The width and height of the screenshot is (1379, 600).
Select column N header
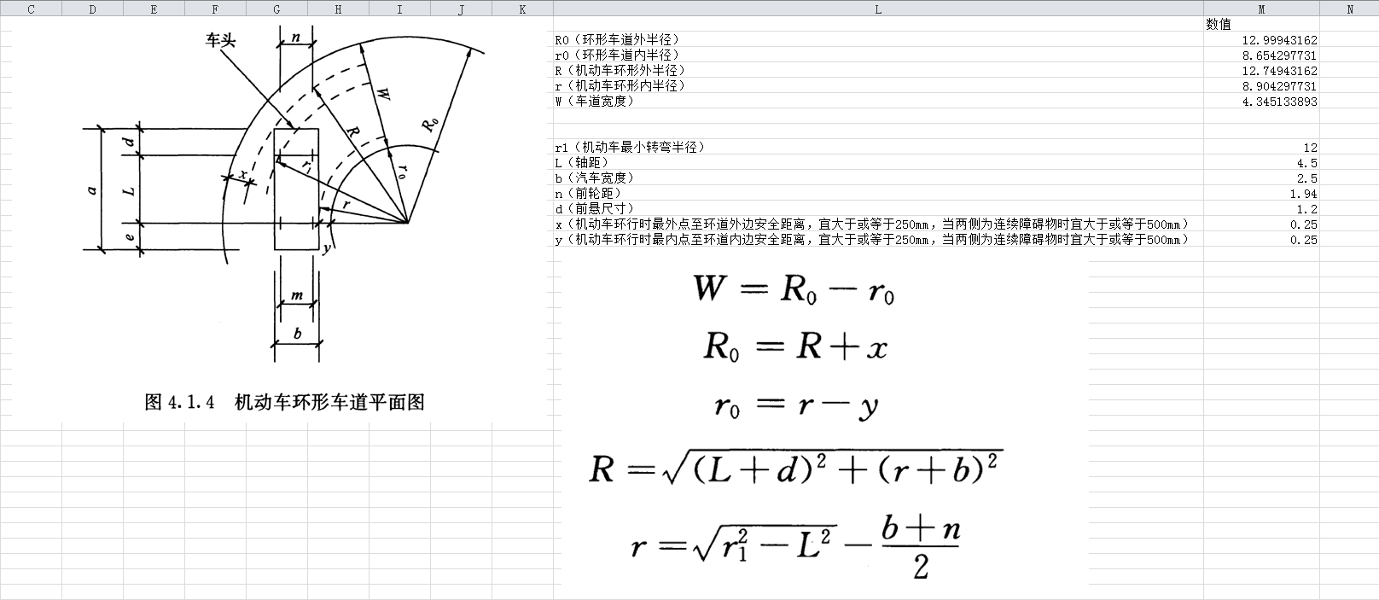(x=1349, y=9)
